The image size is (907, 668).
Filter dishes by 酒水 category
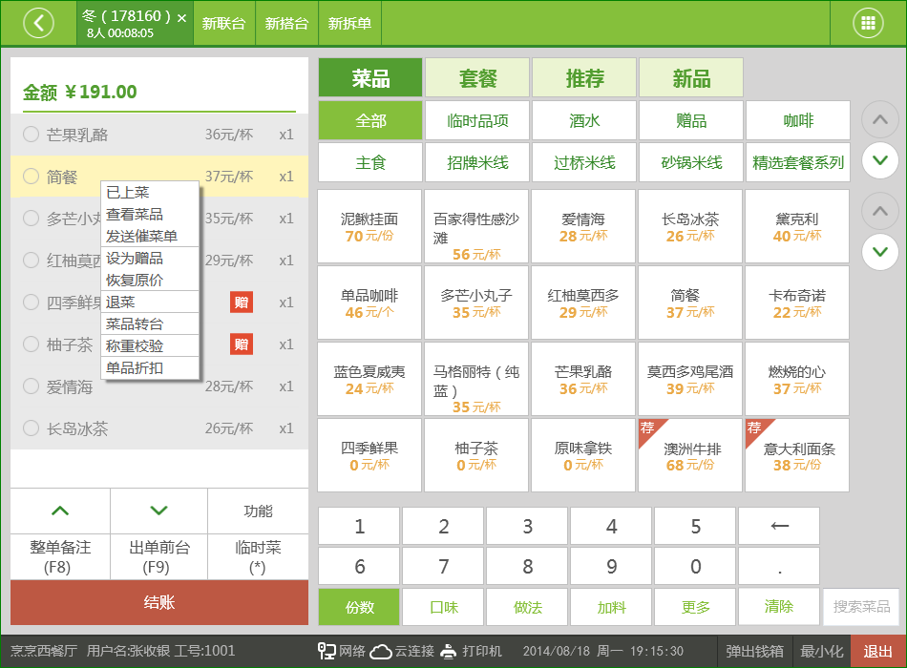584,120
